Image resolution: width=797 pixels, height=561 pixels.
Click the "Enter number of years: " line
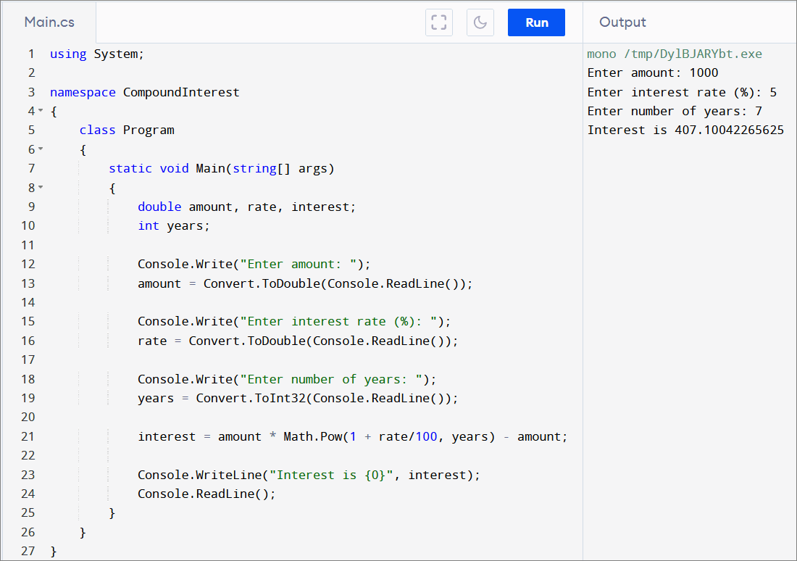pos(287,379)
